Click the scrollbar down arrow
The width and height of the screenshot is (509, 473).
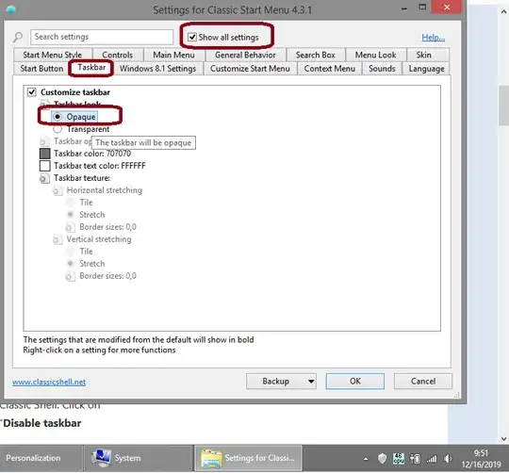503,439
